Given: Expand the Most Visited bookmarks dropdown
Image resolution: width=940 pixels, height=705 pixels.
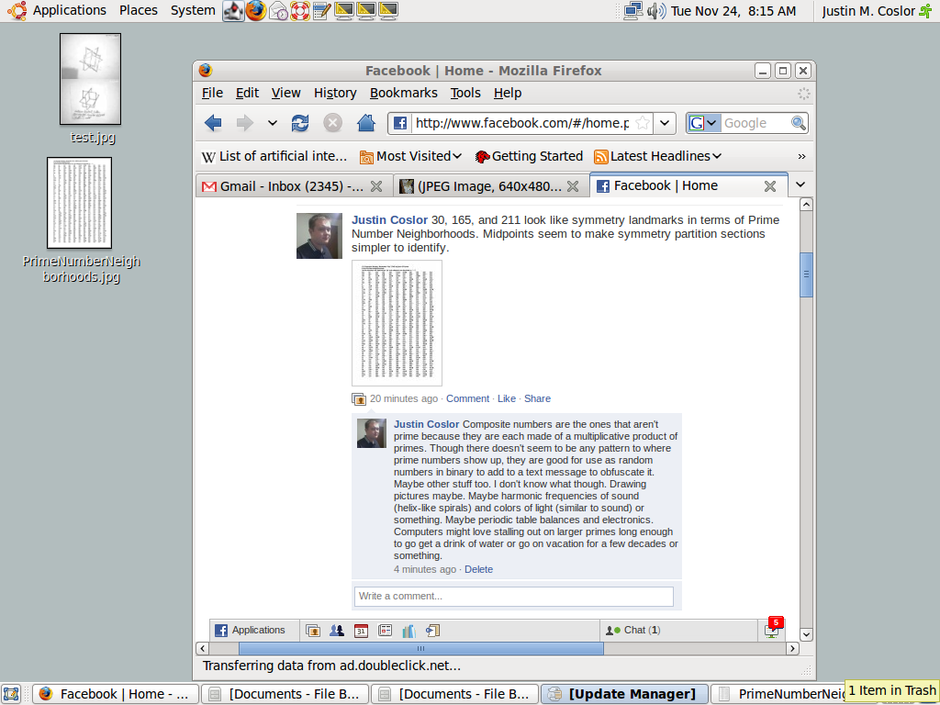Looking at the screenshot, I should pos(457,156).
